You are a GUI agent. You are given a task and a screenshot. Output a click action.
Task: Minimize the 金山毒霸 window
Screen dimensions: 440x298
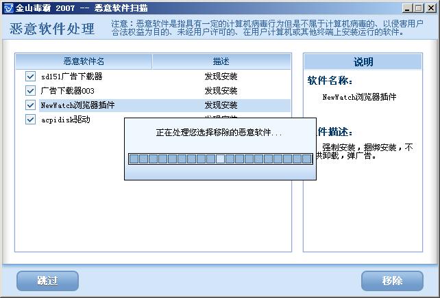pyautogui.click(x=406, y=8)
